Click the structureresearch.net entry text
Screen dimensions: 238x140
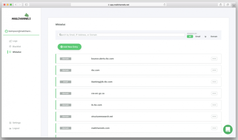102,116
